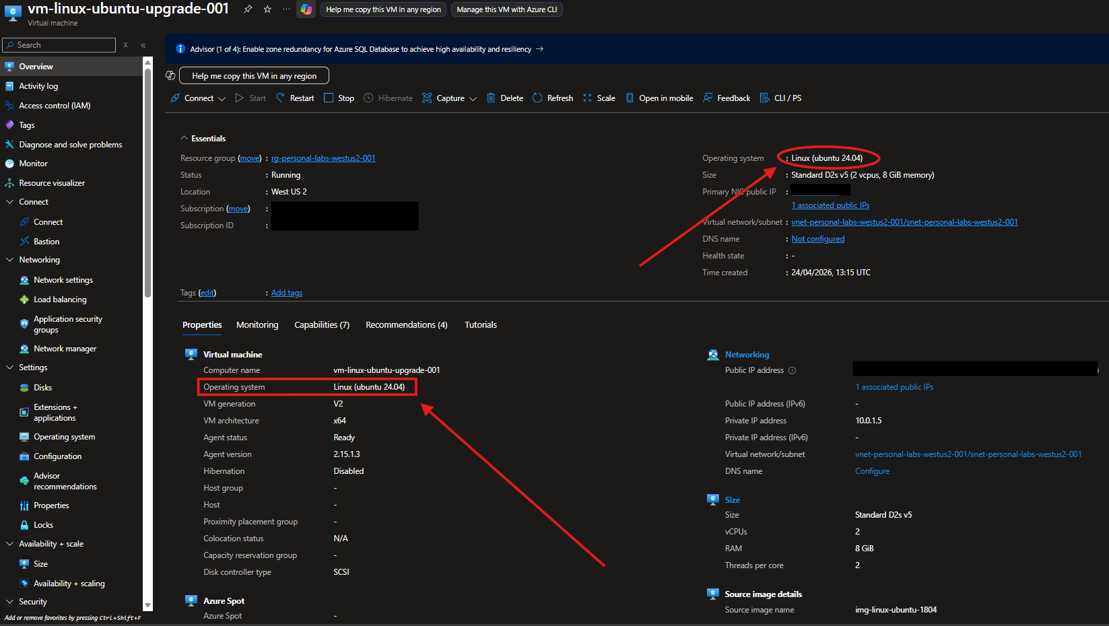Collapse the Essentials section

(184, 139)
